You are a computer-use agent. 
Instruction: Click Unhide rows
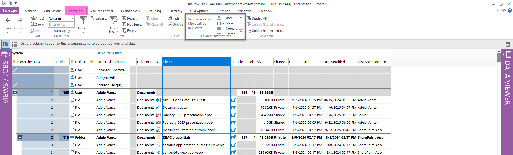175,25
